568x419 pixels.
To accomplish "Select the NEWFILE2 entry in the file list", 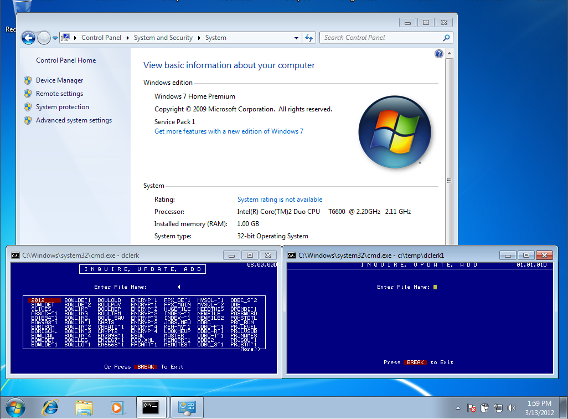I will 210,318.
